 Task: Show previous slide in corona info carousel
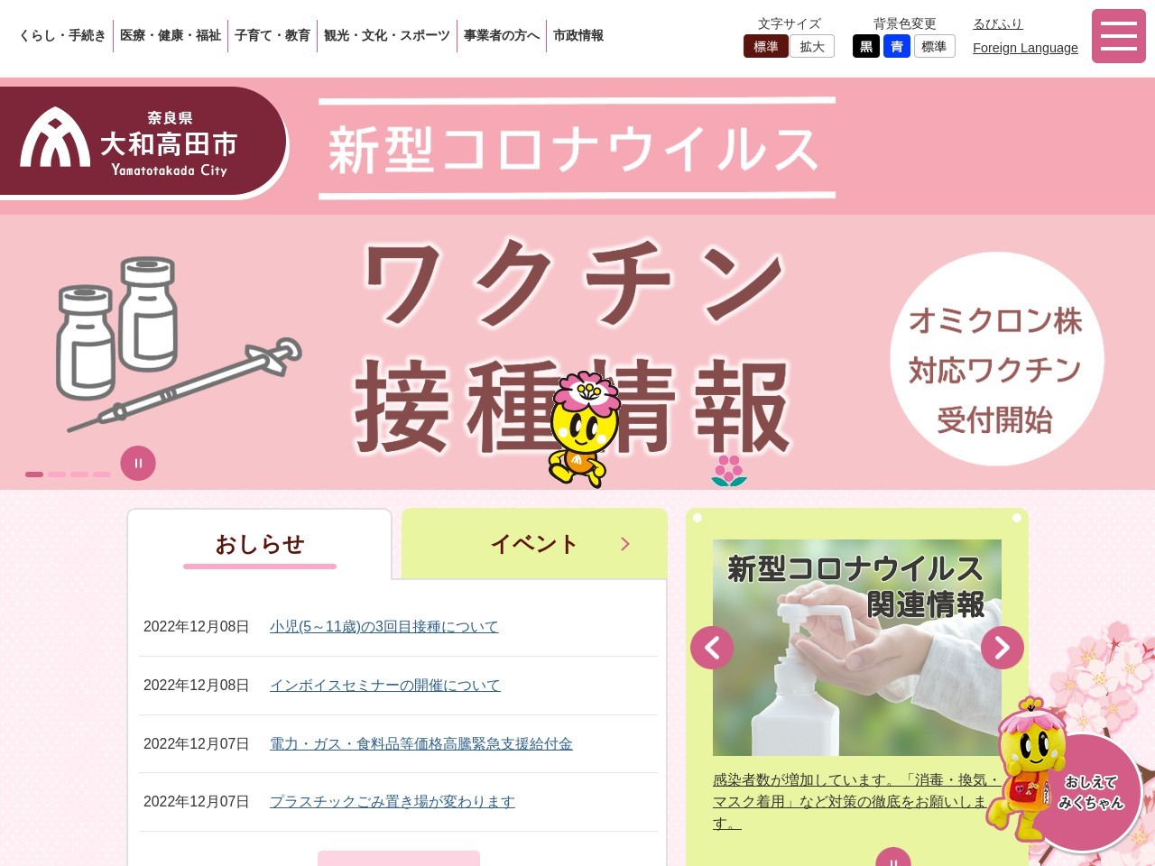[x=712, y=648]
